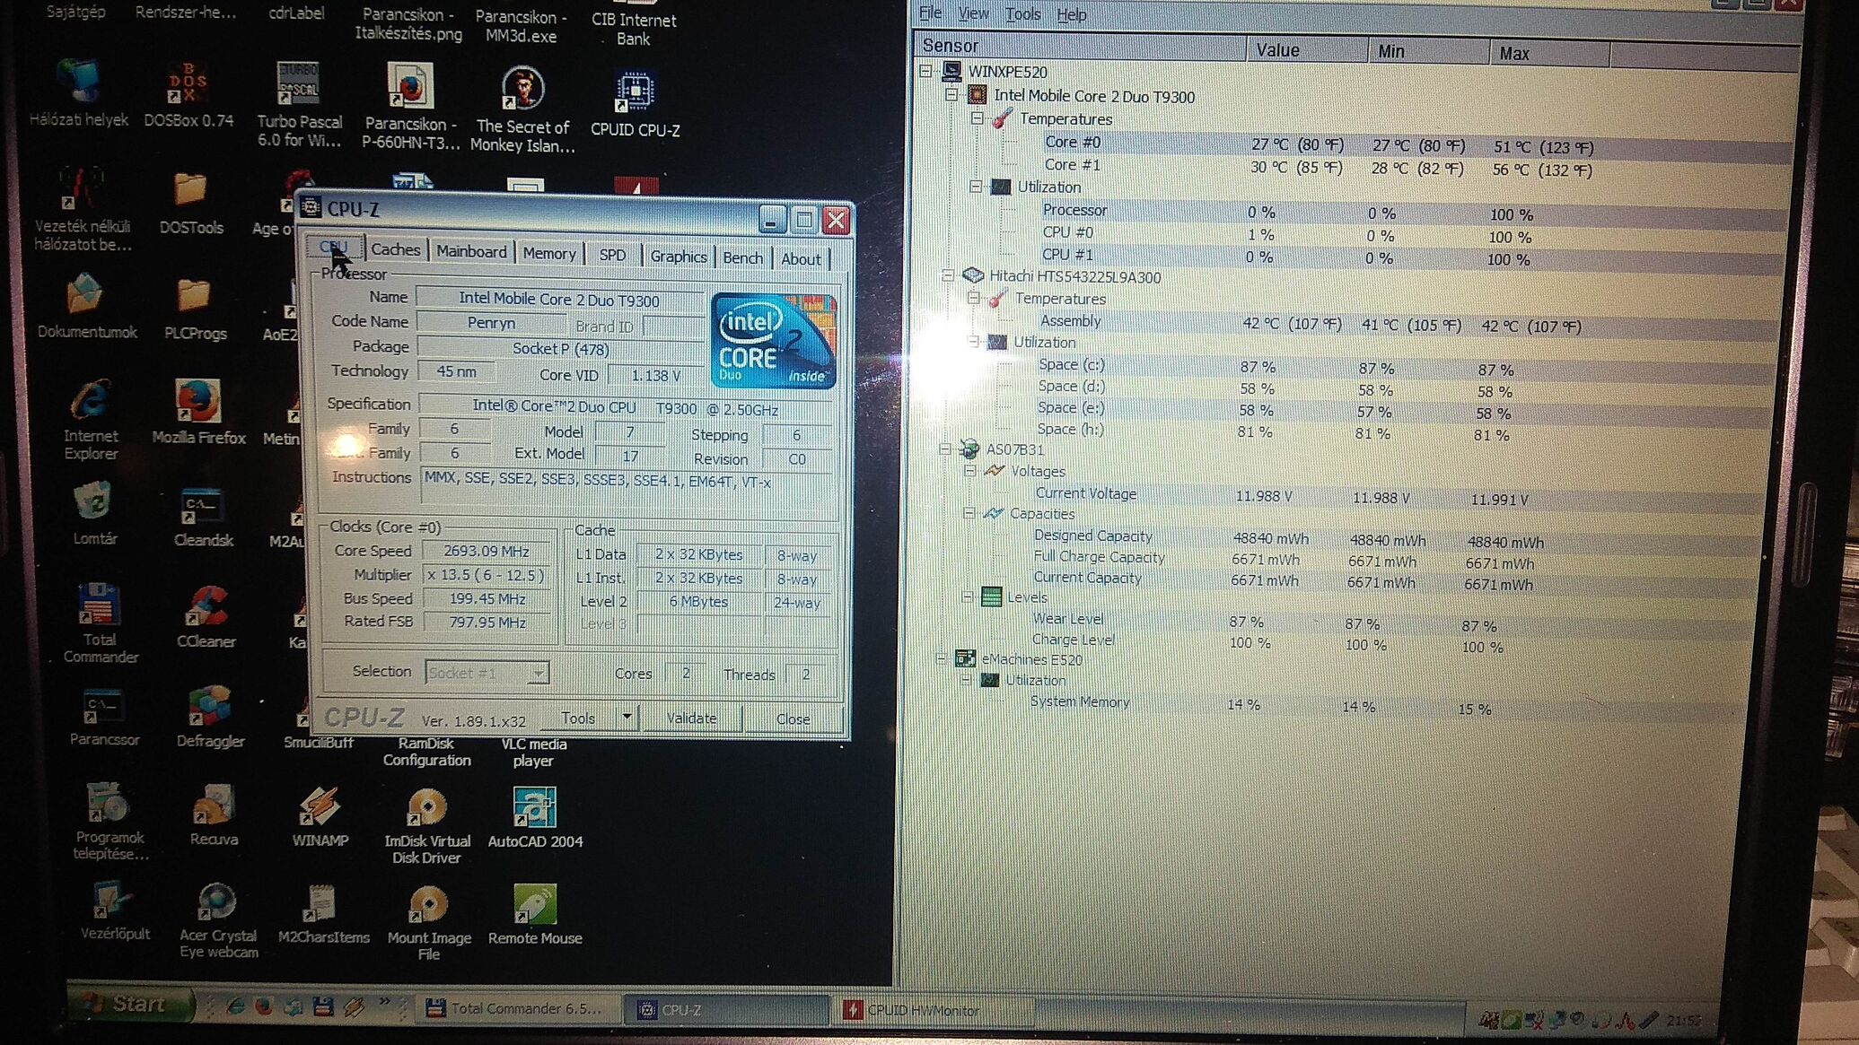
Task: Collapse CPU Utilization node in HWMonitor
Action: coord(976,187)
